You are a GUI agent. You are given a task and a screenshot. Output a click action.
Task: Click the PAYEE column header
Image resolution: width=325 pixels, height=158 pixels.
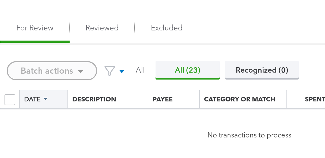pos(162,99)
